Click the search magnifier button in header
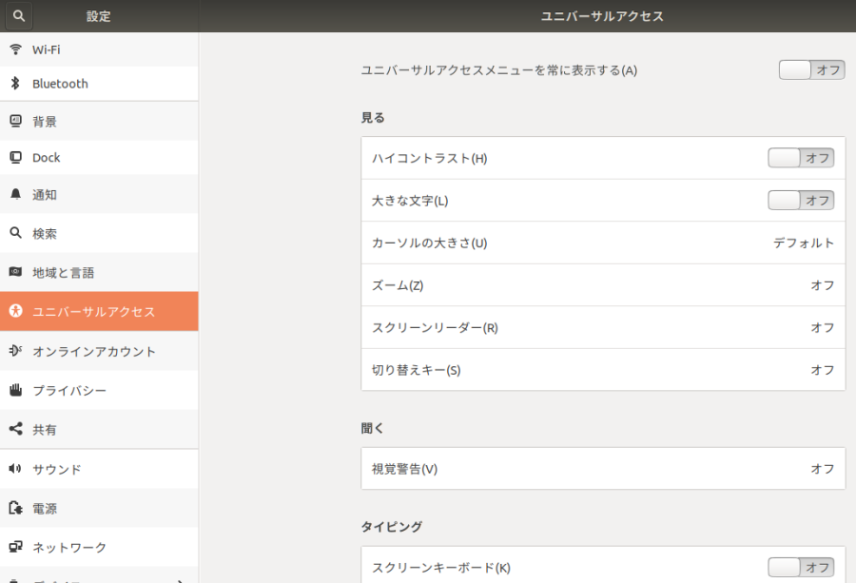 coord(19,16)
